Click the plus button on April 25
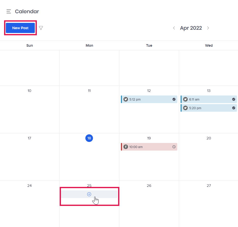 tap(89, 194)
